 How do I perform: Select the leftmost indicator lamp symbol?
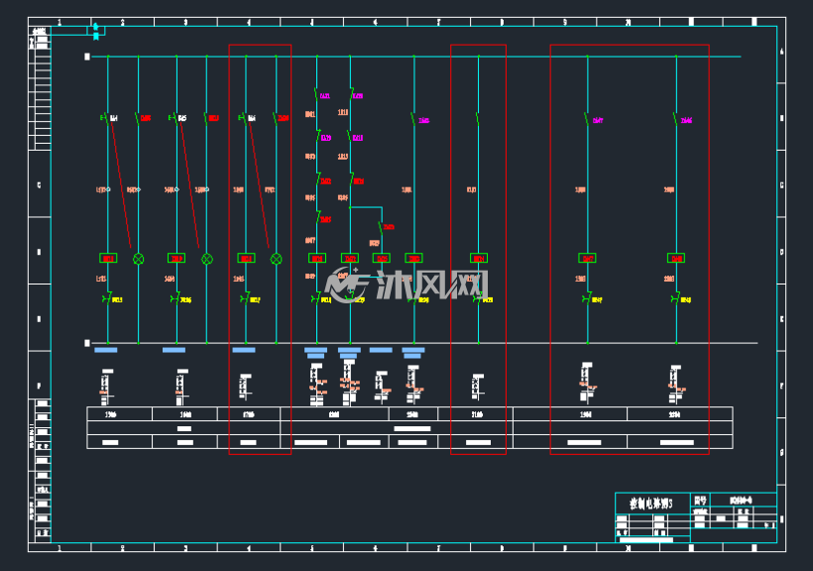(139, 259)
